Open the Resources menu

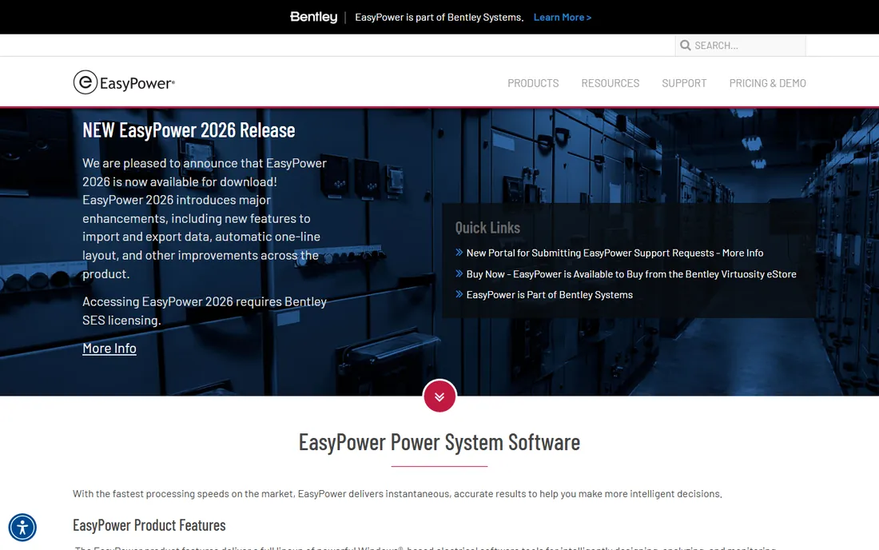[610, 83]
